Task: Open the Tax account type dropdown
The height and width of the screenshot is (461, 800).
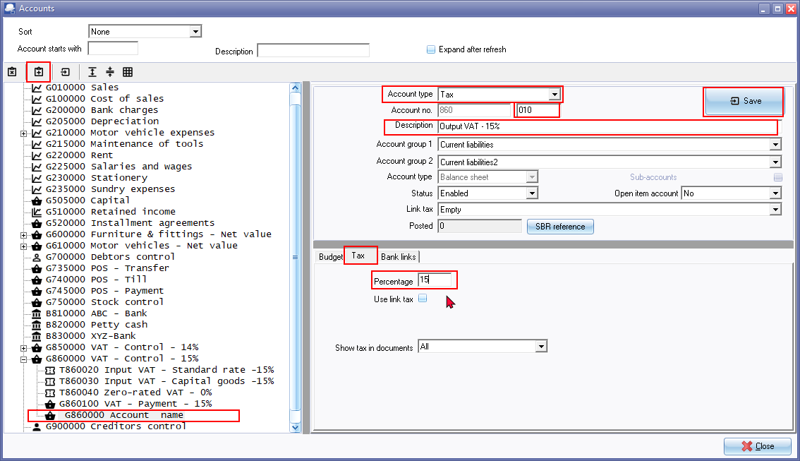Action: tap(554, 95)
